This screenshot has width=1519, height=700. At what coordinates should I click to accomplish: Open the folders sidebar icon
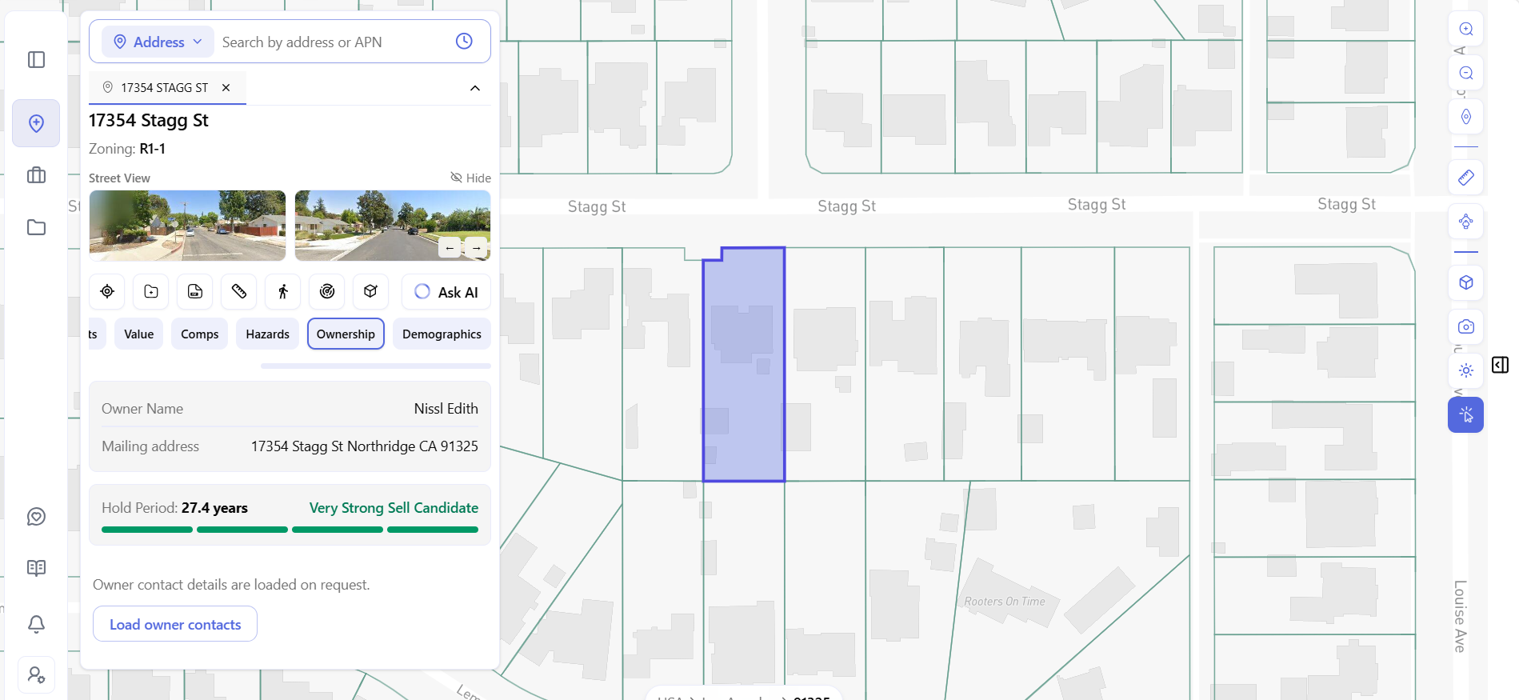(x=36, y=227)
